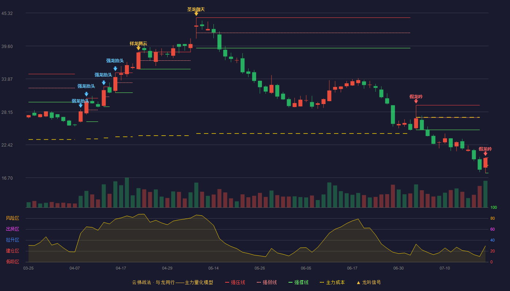Click the 45.32 price axis label
510x291 pixels.
(7, 13)
